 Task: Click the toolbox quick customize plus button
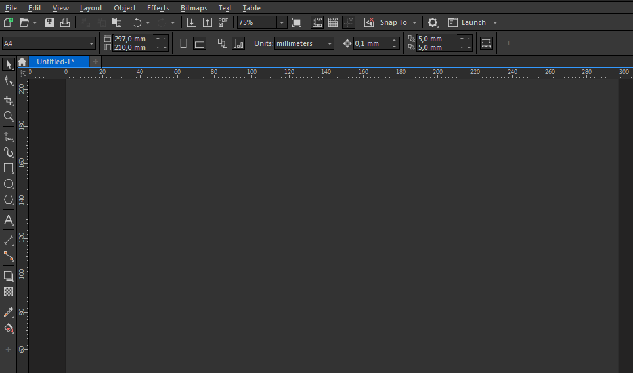pos(8,349)
